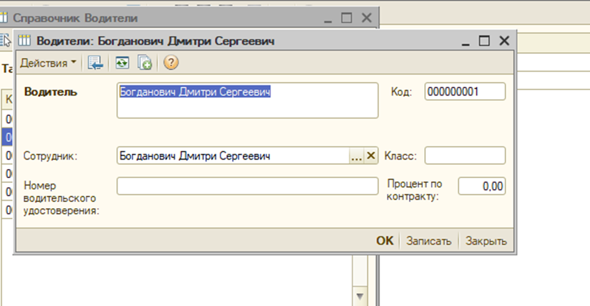590x306 pixels.
Task: Click the Процент по контракту field
Action: [x=482, y=186]
